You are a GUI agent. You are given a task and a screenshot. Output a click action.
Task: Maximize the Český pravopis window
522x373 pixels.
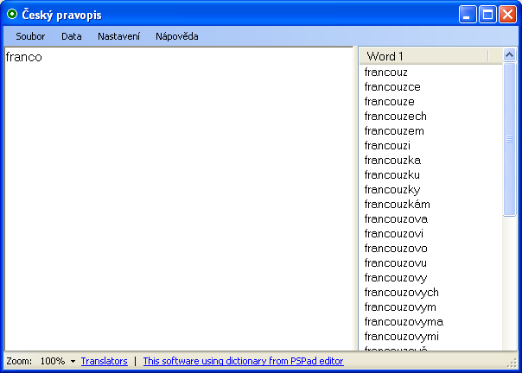tap(487, 14)
